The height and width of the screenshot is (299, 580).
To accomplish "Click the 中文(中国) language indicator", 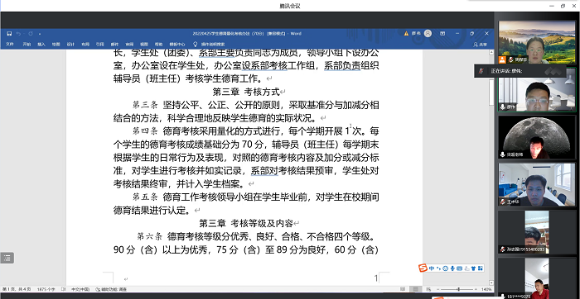I will coord(80,289).
